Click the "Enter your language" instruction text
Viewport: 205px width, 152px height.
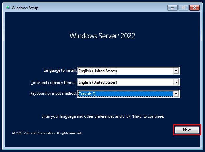point(103,116)
